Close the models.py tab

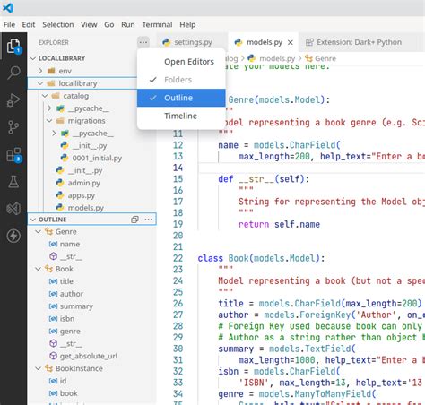tap(291, 42)
